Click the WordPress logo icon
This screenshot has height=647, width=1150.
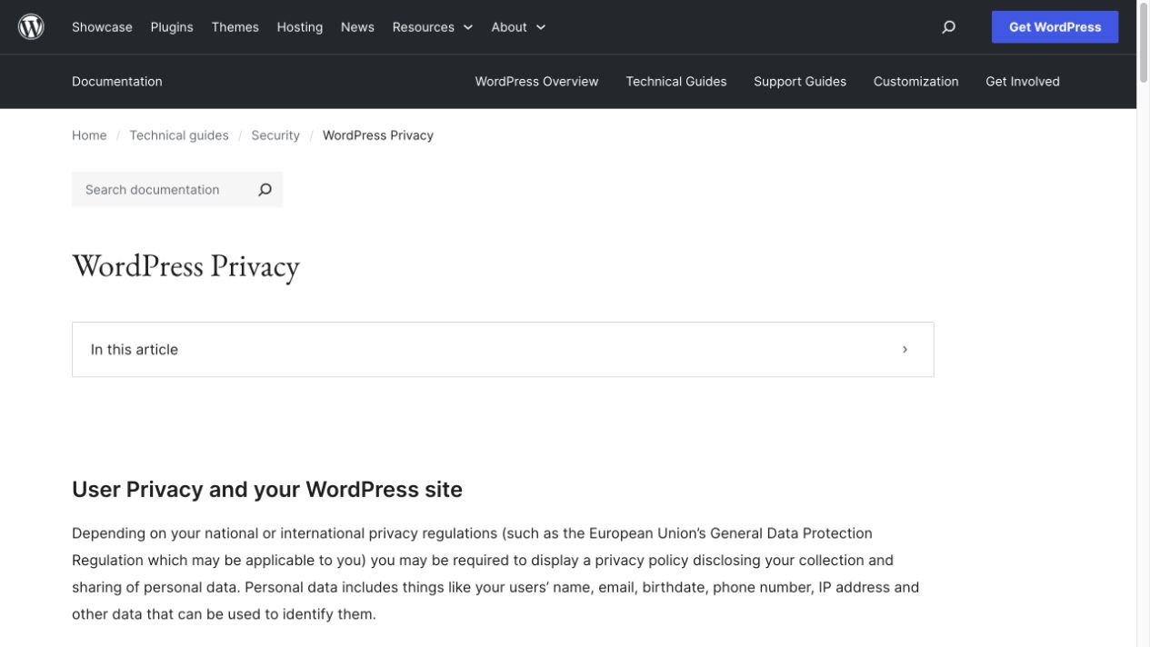[31, 27]
